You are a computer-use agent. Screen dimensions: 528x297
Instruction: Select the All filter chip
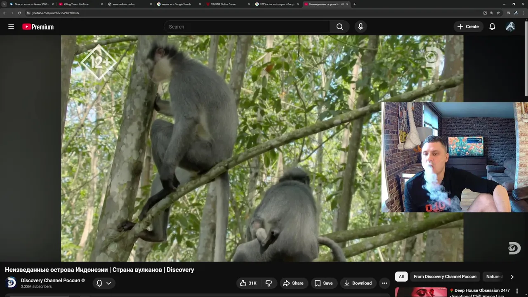coord(401,277)
